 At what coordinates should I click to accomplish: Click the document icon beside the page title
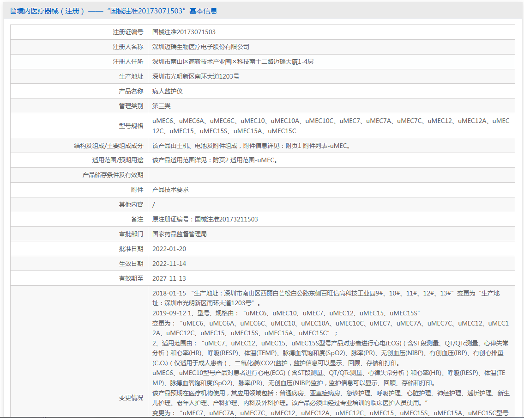pos(13,11)
